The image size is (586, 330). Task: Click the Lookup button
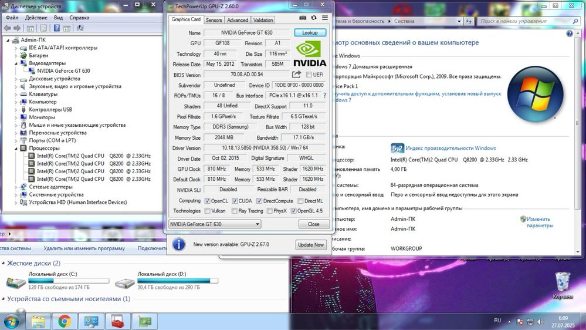click(x=310, y=33)
